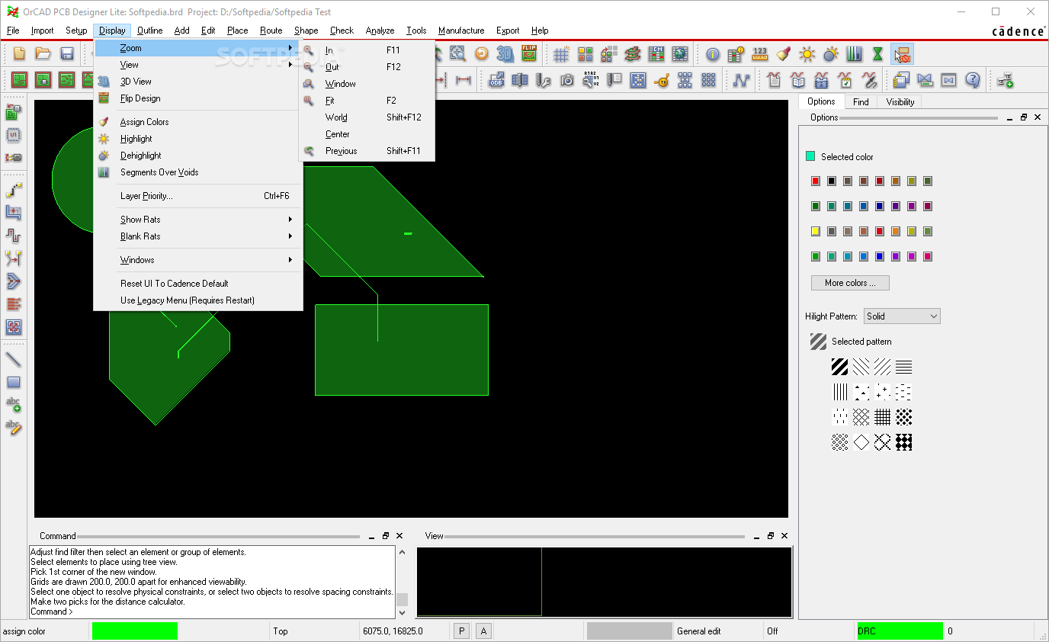
Task: Select the rectangle shape tool in left sidebar
Action: (x=13, y=382)
